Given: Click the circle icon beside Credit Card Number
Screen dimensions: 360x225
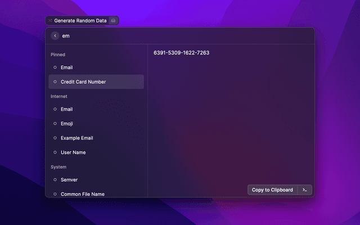Looking at the screenshot, I should pyautogui.click(x=55, y=82).
